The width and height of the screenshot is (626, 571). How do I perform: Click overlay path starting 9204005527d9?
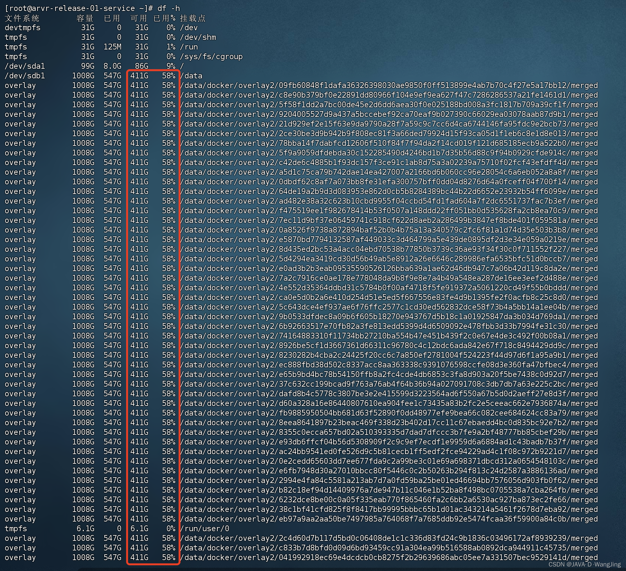(389, 114)
